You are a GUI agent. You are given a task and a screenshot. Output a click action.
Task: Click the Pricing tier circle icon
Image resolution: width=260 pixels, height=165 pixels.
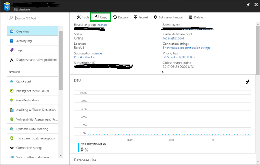tap(12, 91)
